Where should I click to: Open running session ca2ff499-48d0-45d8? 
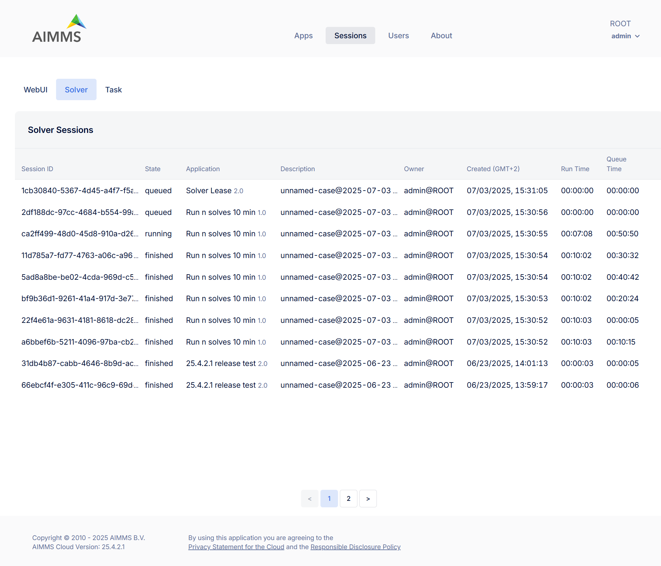(80, 234)
